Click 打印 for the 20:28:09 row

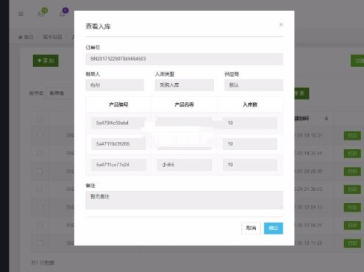[352, 171]
